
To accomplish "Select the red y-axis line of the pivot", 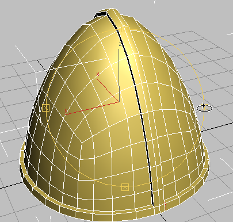I will point(92,108).
